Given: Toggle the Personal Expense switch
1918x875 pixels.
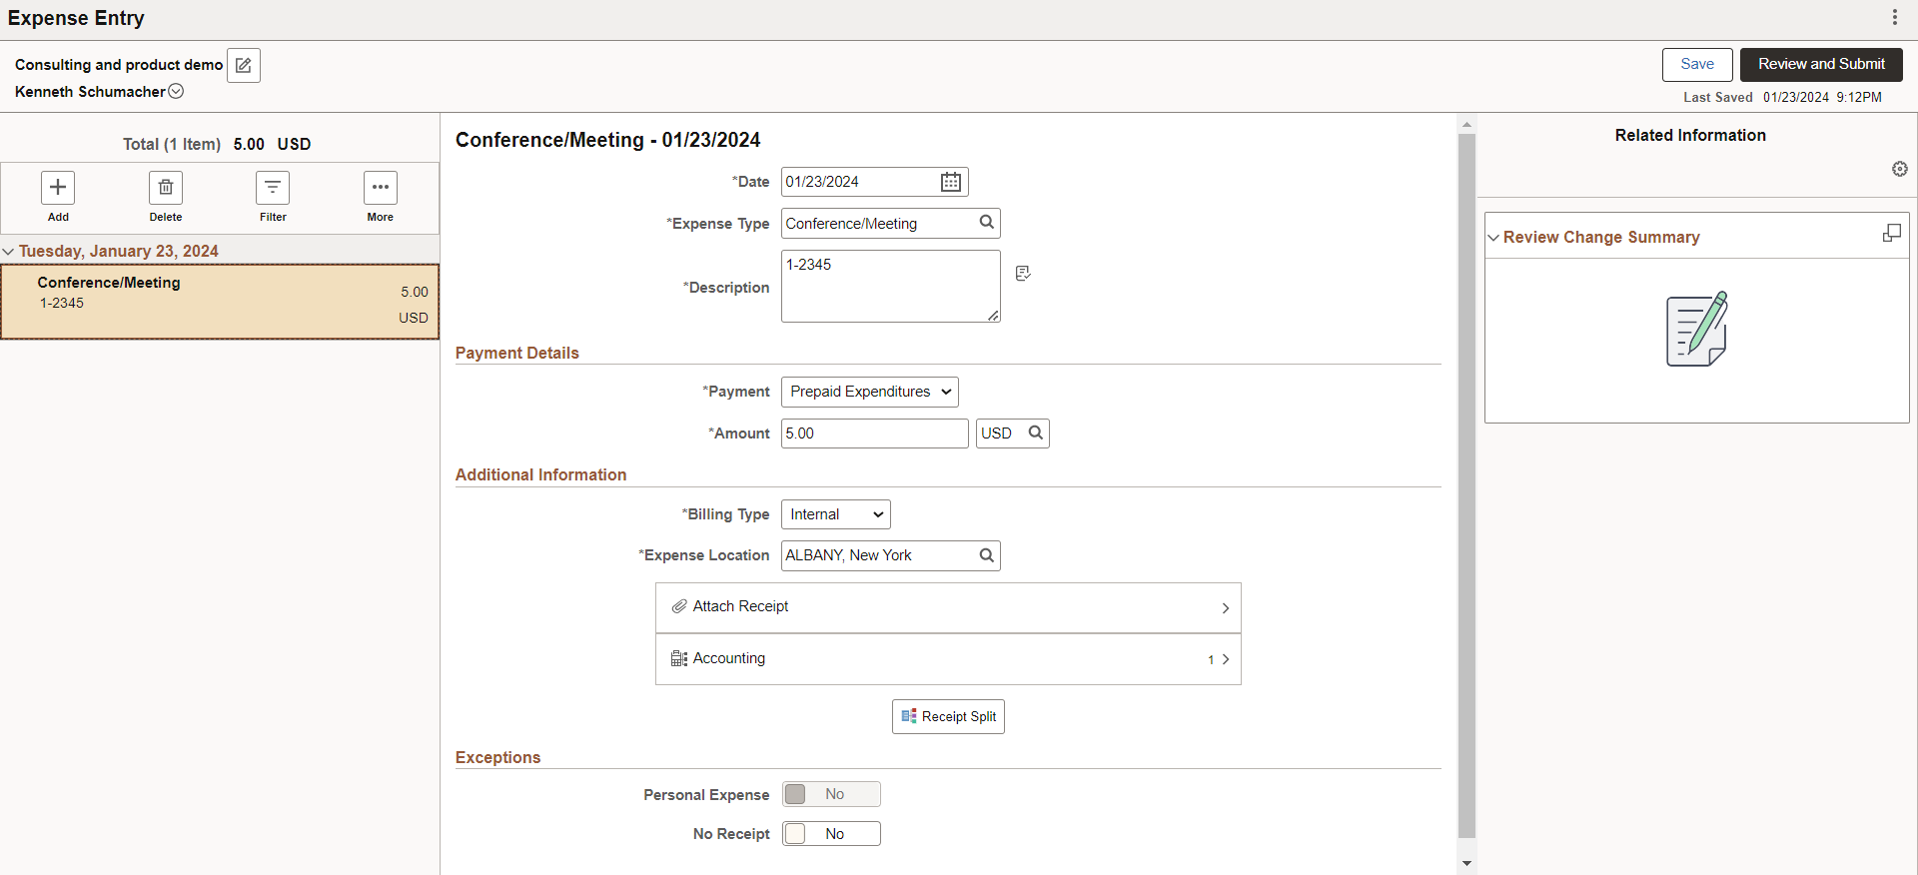Looking at the screenshot, I should click(832, 794).
